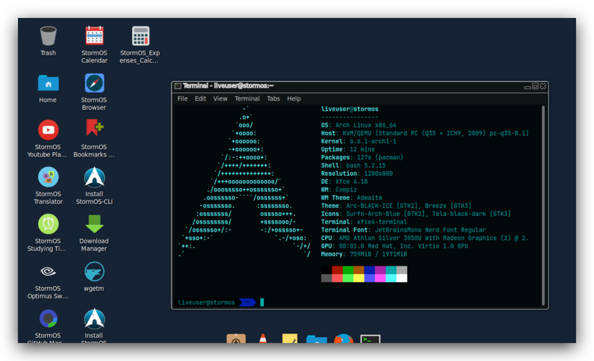Launch StormOS Translator icon
This screenshot has width=594, height=361.
tap(48, 177)
